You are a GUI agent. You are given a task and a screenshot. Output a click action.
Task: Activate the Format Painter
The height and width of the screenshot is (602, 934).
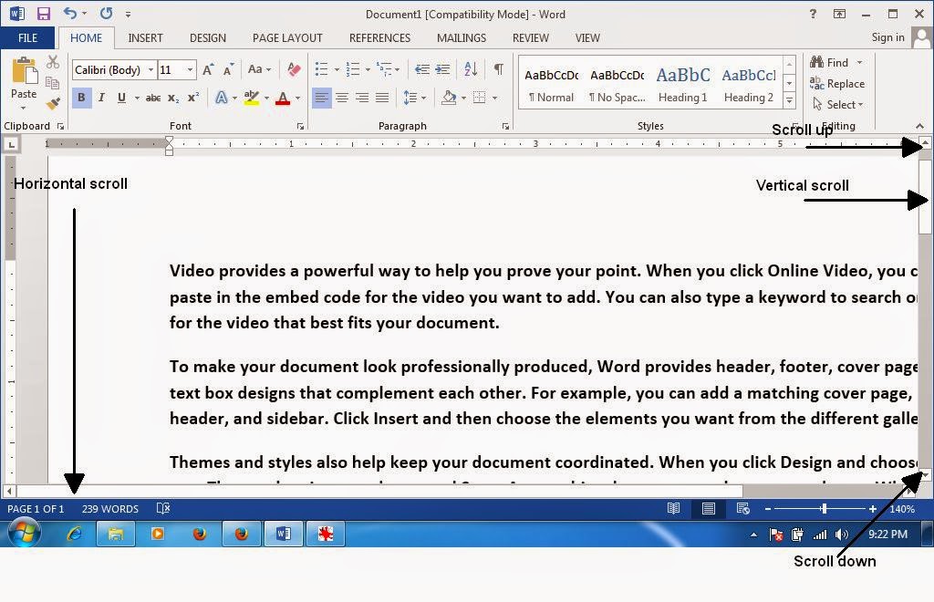pos(52,101)
